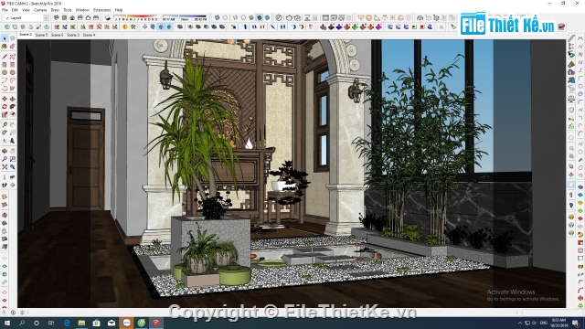
Task: Select the Circle drawing tool
Action: coord(5,72)
